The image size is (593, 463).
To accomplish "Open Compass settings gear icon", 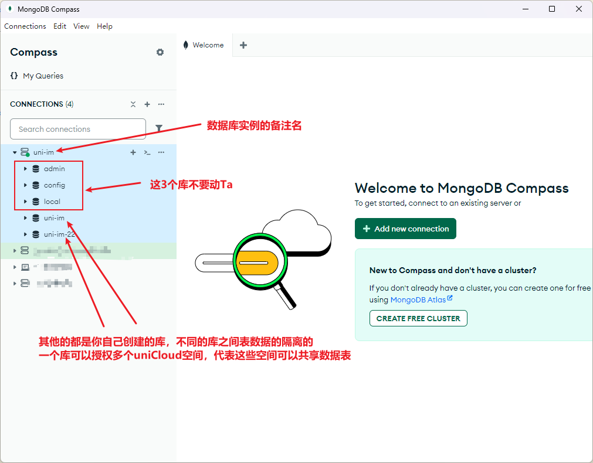I will [x=160, y=52].
